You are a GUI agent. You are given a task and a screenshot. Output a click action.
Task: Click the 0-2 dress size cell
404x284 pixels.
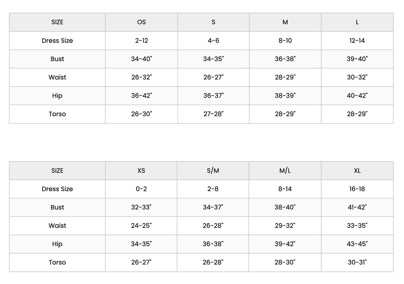pos(141,189)
